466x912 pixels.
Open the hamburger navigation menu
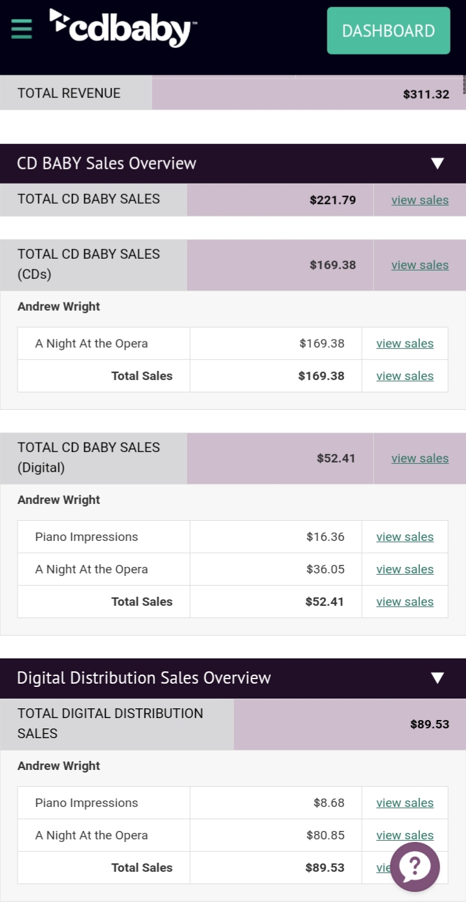21,29
